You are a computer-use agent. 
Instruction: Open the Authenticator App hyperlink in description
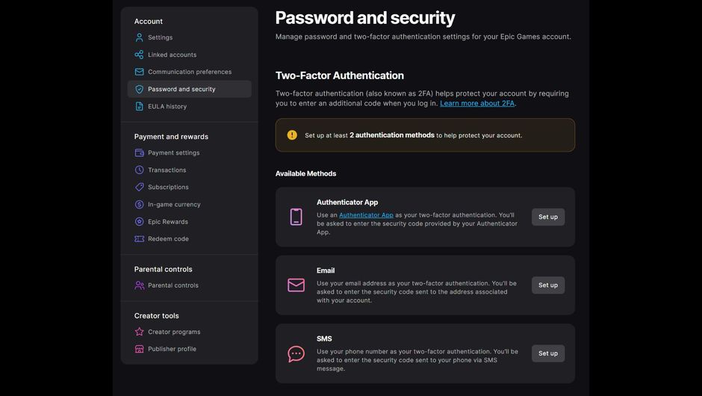pos(366,215)
